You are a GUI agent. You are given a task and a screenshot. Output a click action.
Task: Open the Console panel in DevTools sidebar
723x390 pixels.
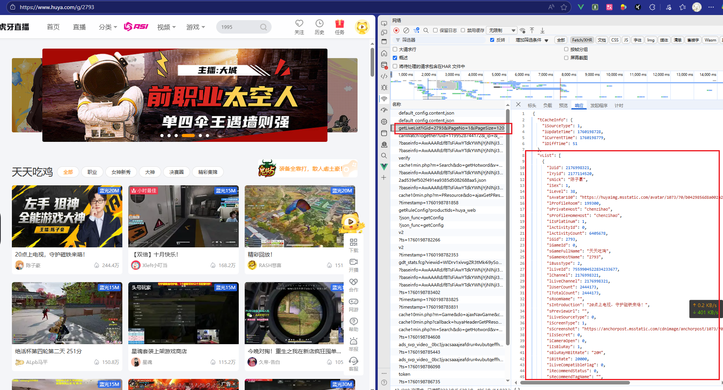coord(384,65)
